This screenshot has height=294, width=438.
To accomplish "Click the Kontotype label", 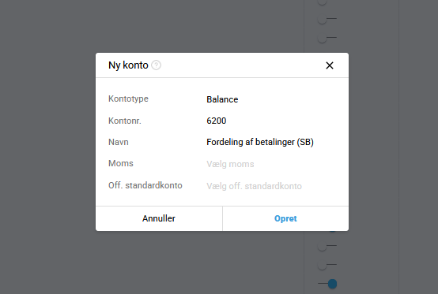I will pyautogui.click(x=128, y=99).
